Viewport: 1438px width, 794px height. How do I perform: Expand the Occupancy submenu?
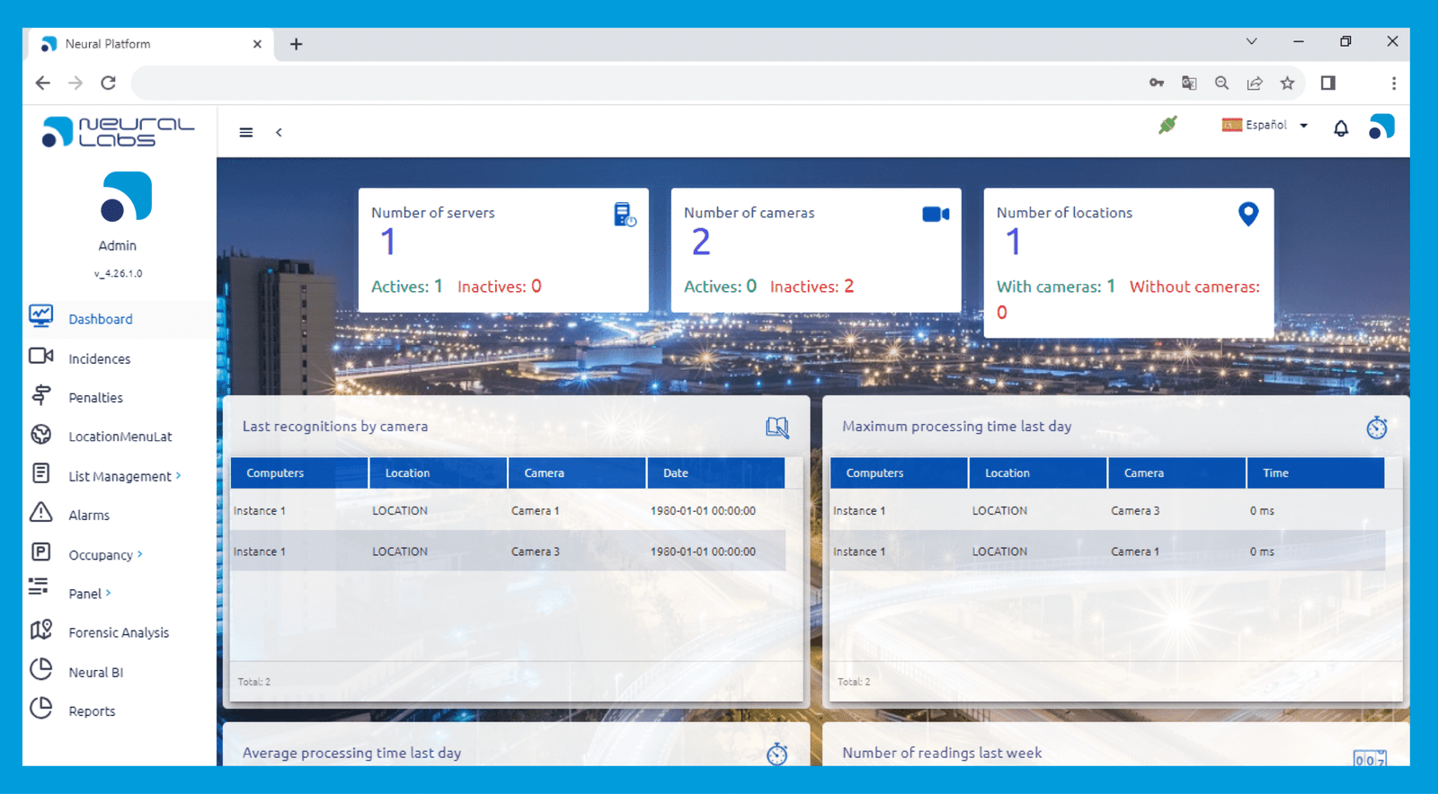click(105, 555)
